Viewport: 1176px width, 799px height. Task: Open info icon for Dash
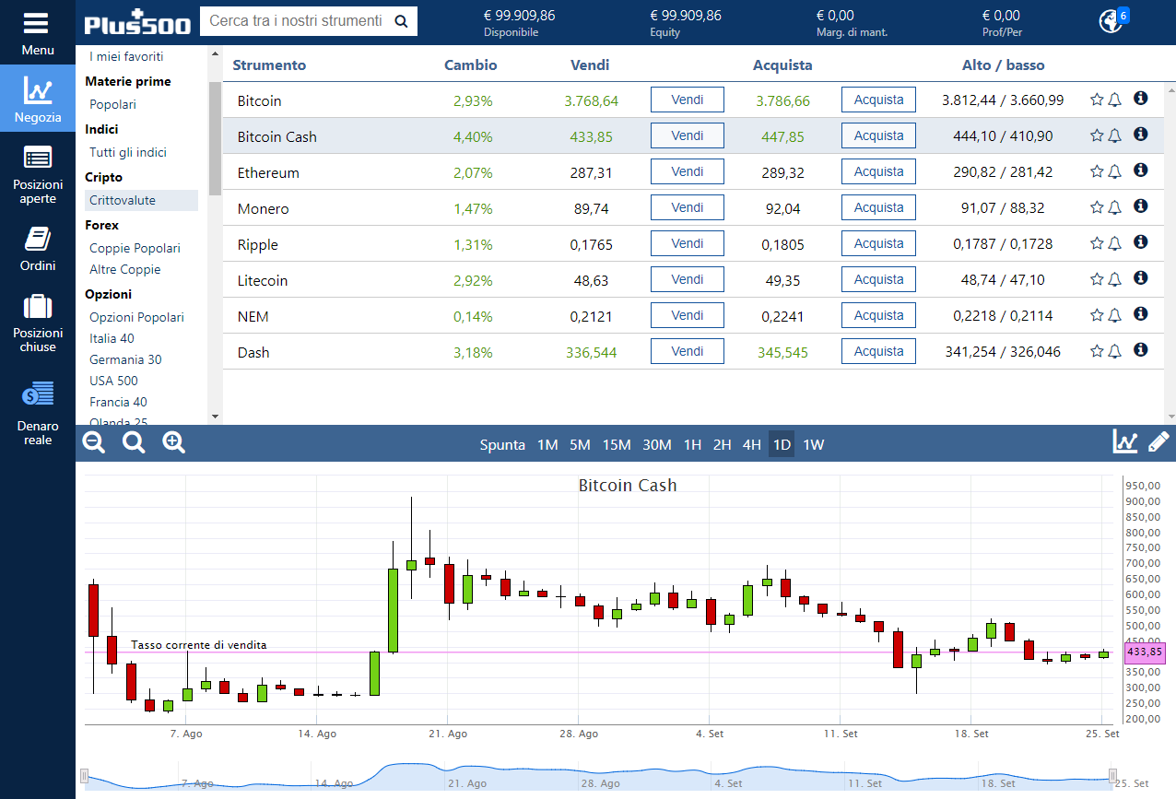[1140, 350]
